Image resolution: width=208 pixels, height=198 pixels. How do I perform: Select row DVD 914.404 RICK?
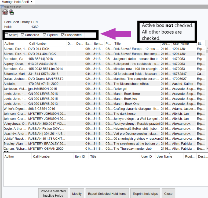tap(104, 54)
